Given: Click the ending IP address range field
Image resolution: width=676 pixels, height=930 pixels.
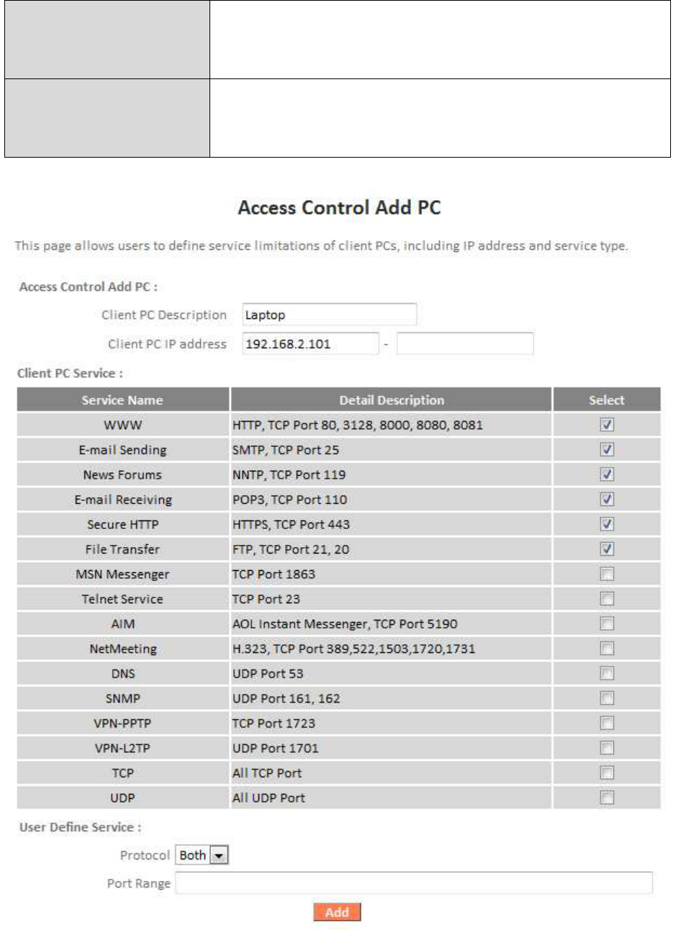Looking at the screenshot, I should pos(465,343).
